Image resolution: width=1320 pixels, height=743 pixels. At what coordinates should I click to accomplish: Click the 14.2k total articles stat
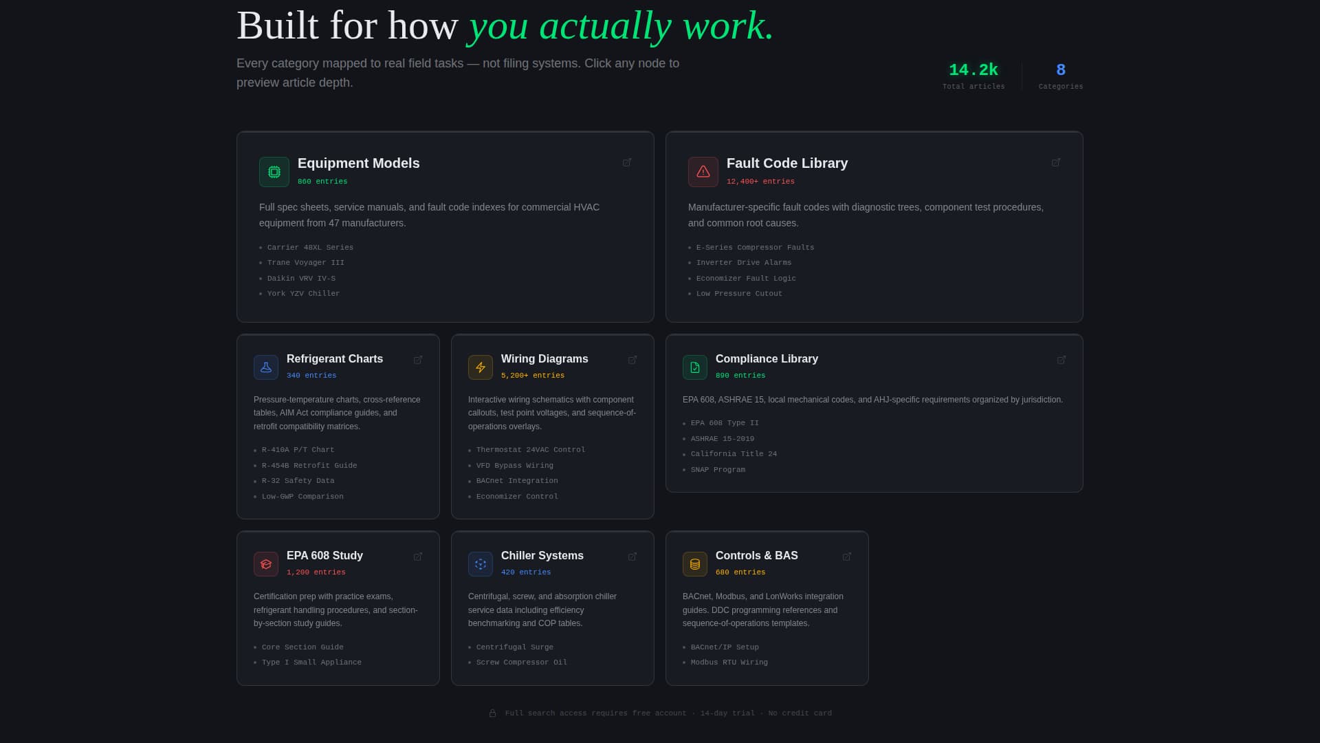pos(973,76)
